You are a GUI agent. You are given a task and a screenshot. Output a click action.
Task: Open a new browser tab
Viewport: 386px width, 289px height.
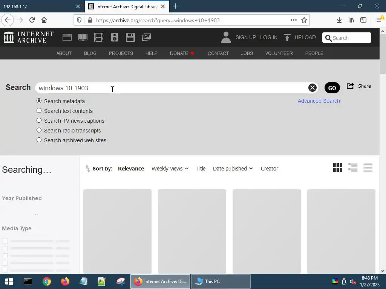(x=176, y=6)
